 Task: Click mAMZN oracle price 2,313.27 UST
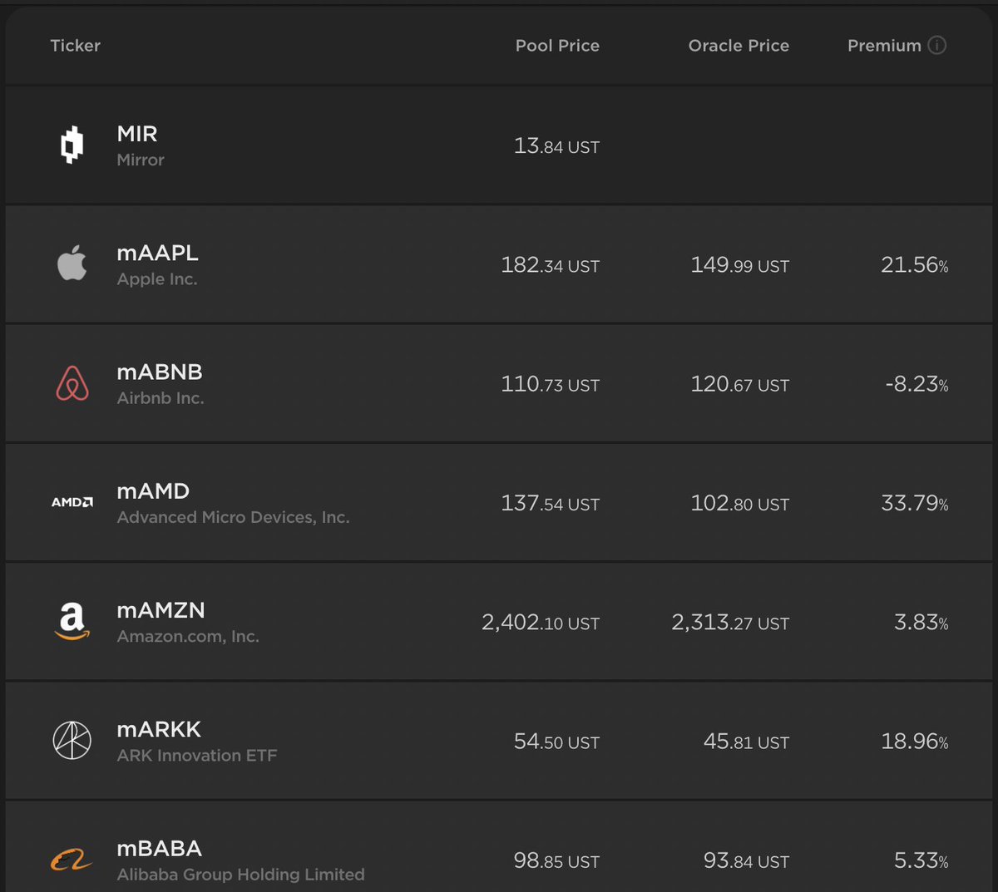point(730,623)
